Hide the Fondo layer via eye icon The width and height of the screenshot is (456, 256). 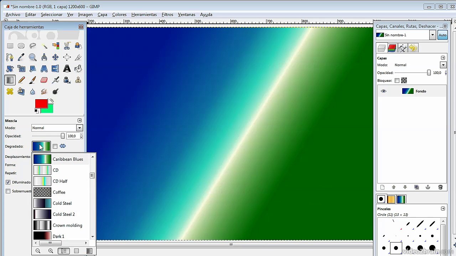coord(383,91)
